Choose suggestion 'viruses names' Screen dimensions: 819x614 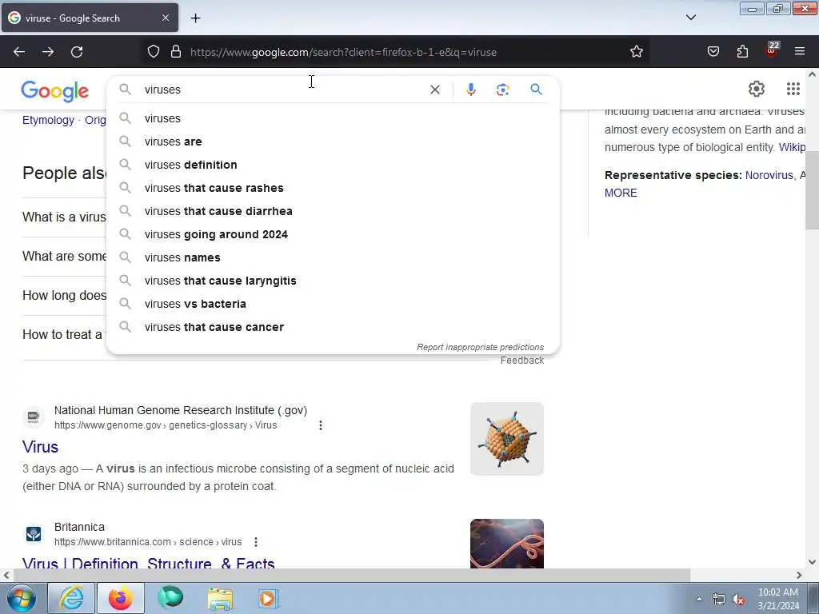[333, 257]
